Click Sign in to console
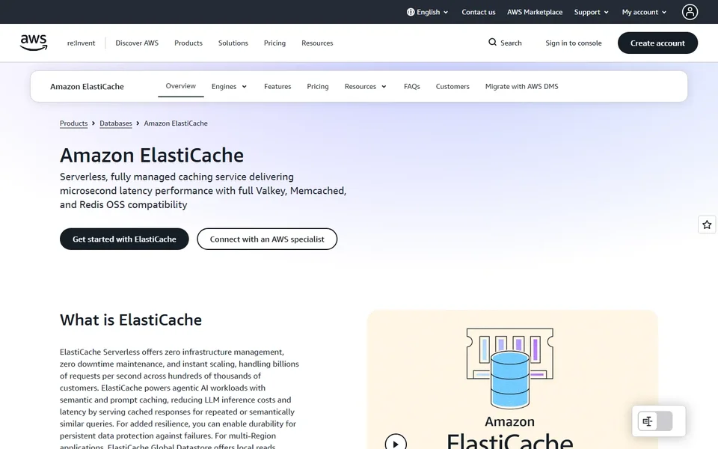Viewport: 718px width, 449px height. [x=574, y=43]
